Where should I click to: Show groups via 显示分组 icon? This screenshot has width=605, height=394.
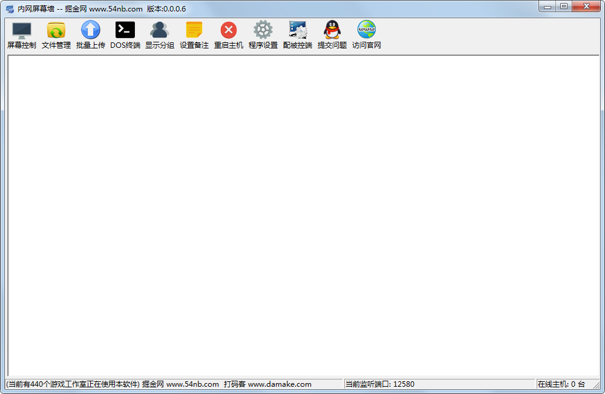click(x=160, y=34)
